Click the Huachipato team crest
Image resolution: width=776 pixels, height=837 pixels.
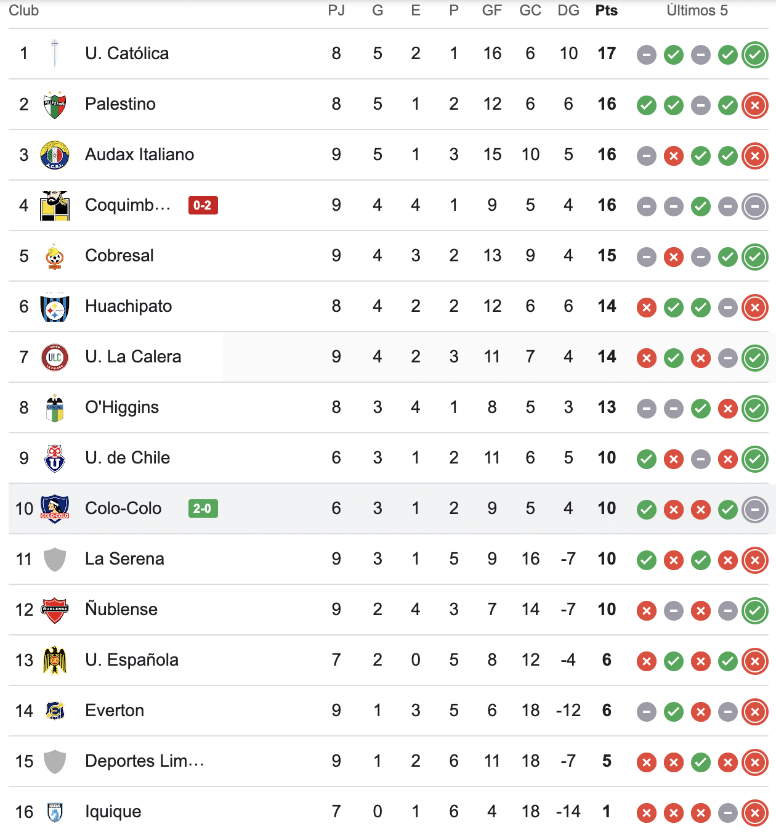point(54,306)
